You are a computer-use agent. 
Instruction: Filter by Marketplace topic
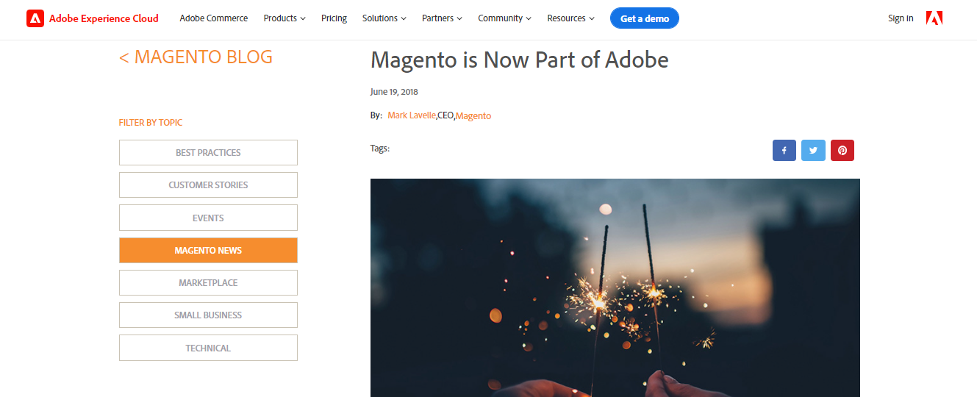point(208,282)
